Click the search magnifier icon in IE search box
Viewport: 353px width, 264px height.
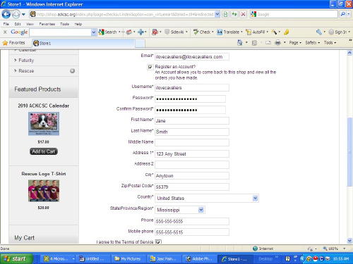(343, 14)
